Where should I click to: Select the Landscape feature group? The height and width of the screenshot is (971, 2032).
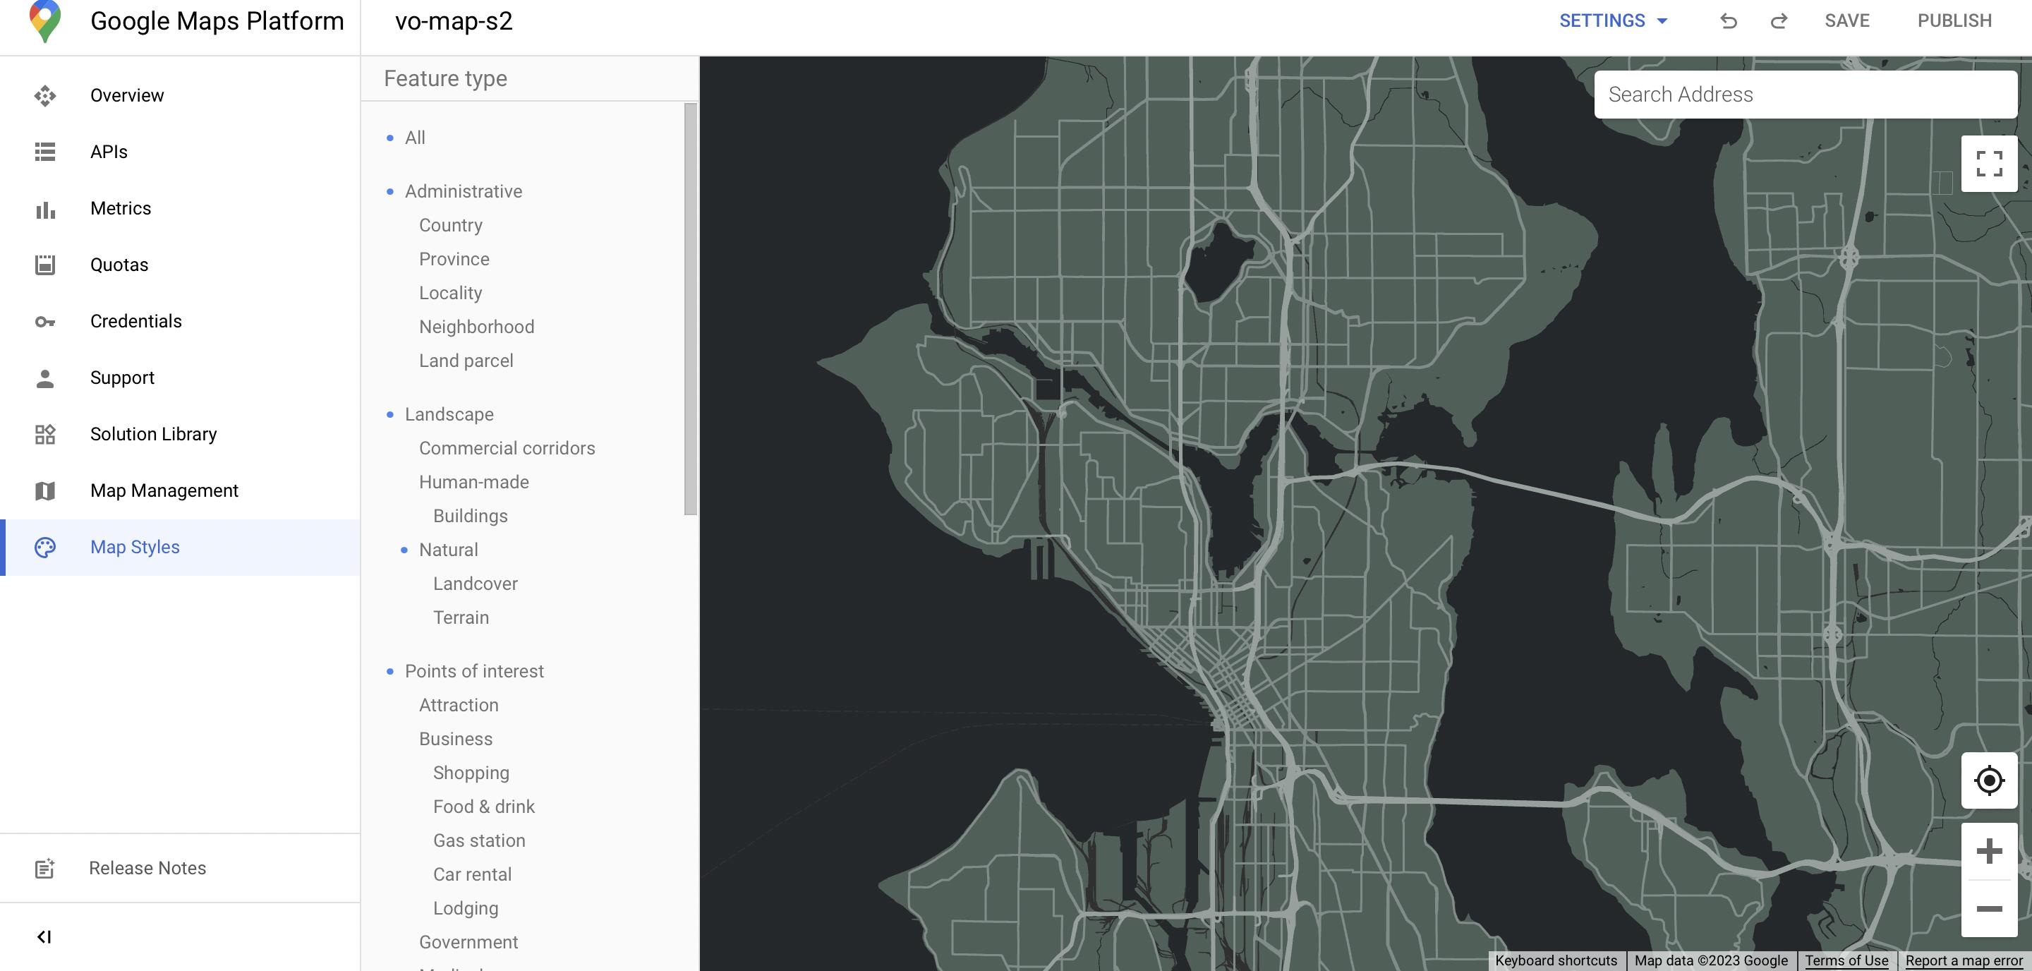coord(449,414)
